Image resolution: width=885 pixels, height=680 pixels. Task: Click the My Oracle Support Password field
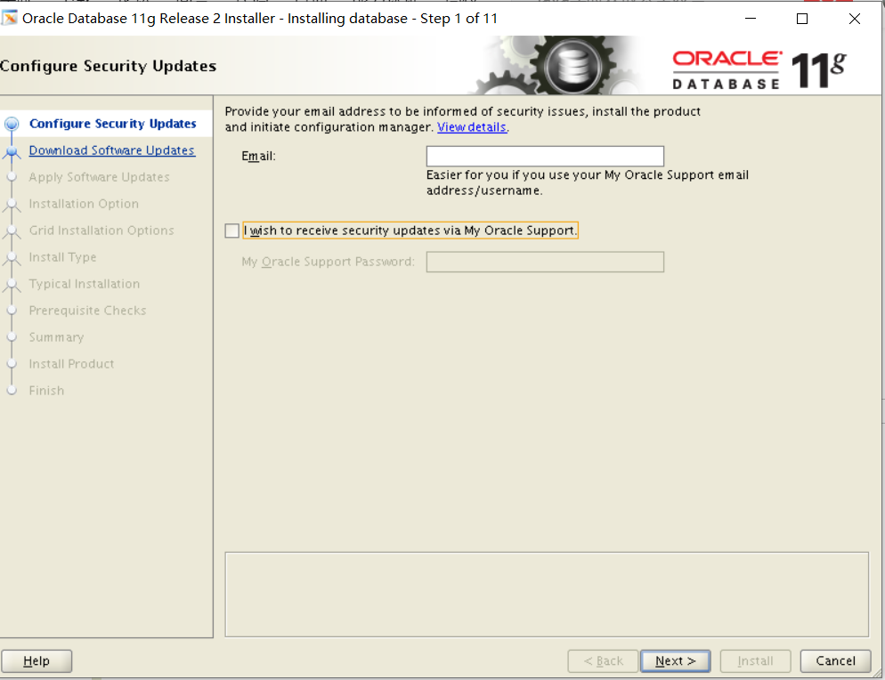(545, 262)
